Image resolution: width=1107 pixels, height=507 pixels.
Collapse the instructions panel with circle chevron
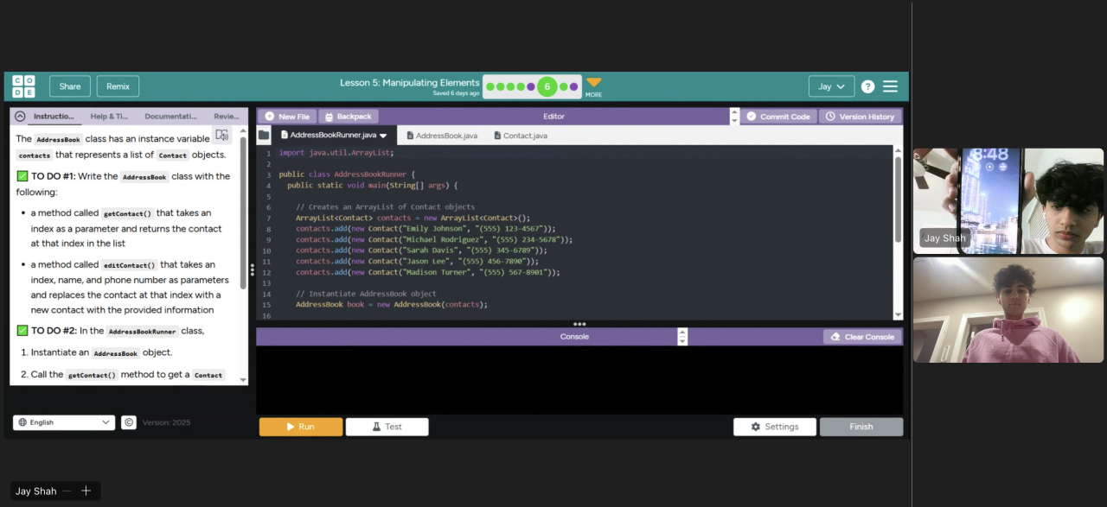20,117
